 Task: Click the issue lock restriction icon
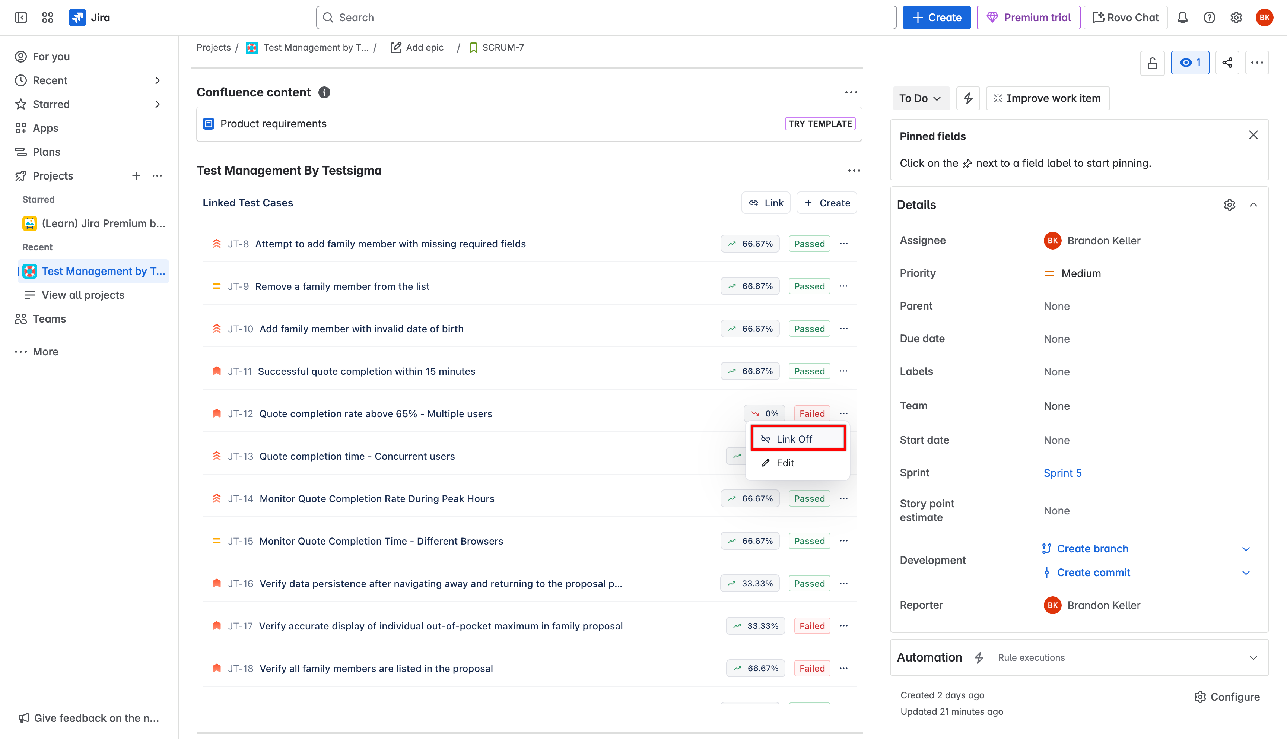point(1152,63)
